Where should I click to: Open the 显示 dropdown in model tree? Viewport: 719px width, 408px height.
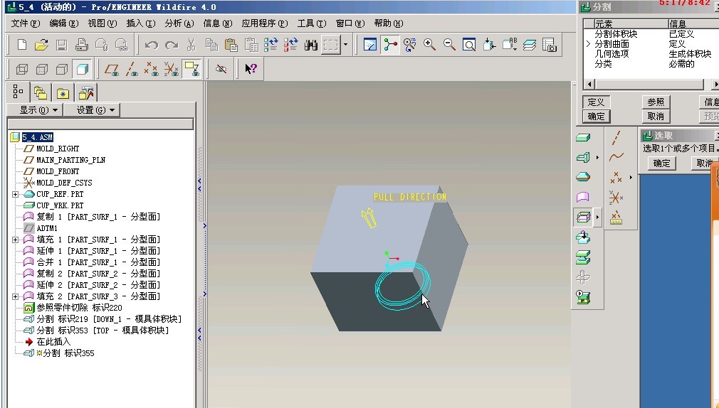click(36, 110)
